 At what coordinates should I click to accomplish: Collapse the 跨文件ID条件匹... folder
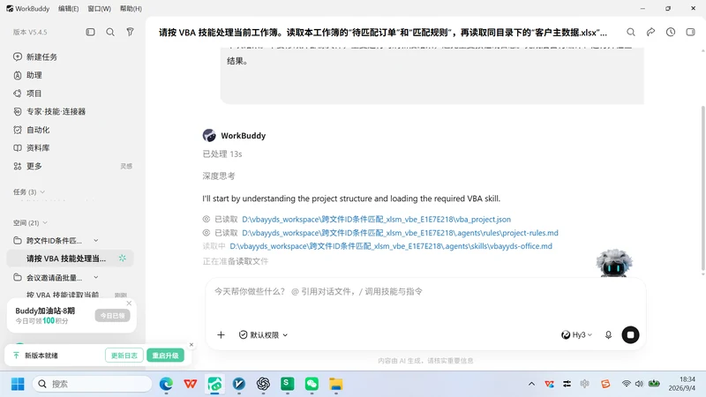pos(96,240)
